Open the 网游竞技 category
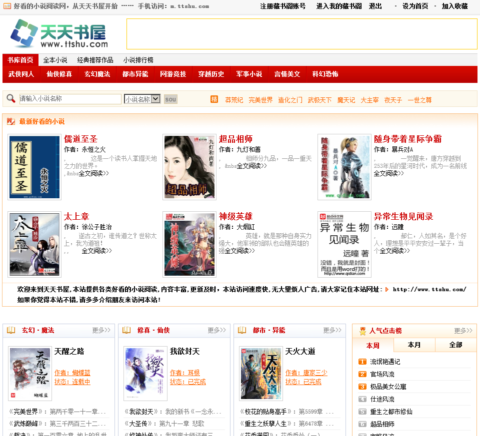 click(x=173, y=74)
